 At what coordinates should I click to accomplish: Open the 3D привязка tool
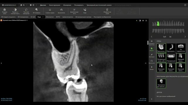(x=36, y=11)
